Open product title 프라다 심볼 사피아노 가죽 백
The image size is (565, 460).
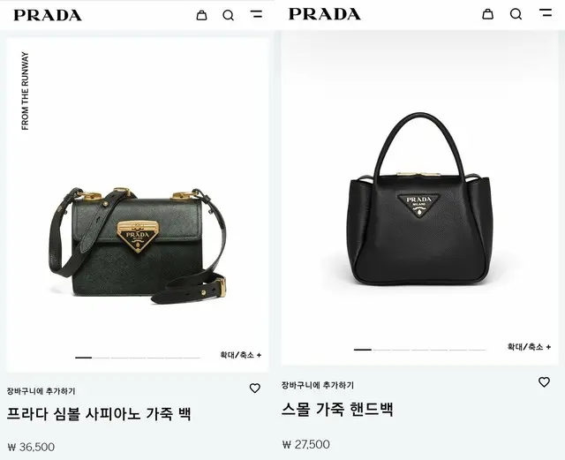99,413
